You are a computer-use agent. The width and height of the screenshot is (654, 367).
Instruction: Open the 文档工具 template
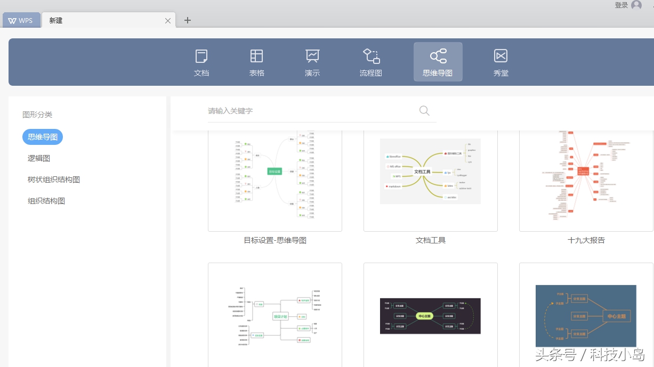[430, 176]
